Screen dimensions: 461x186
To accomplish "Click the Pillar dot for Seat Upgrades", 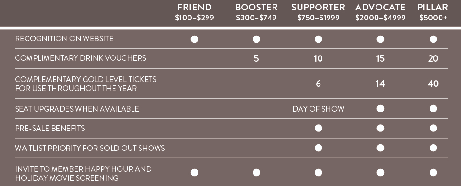I will (x=433, y=109).
